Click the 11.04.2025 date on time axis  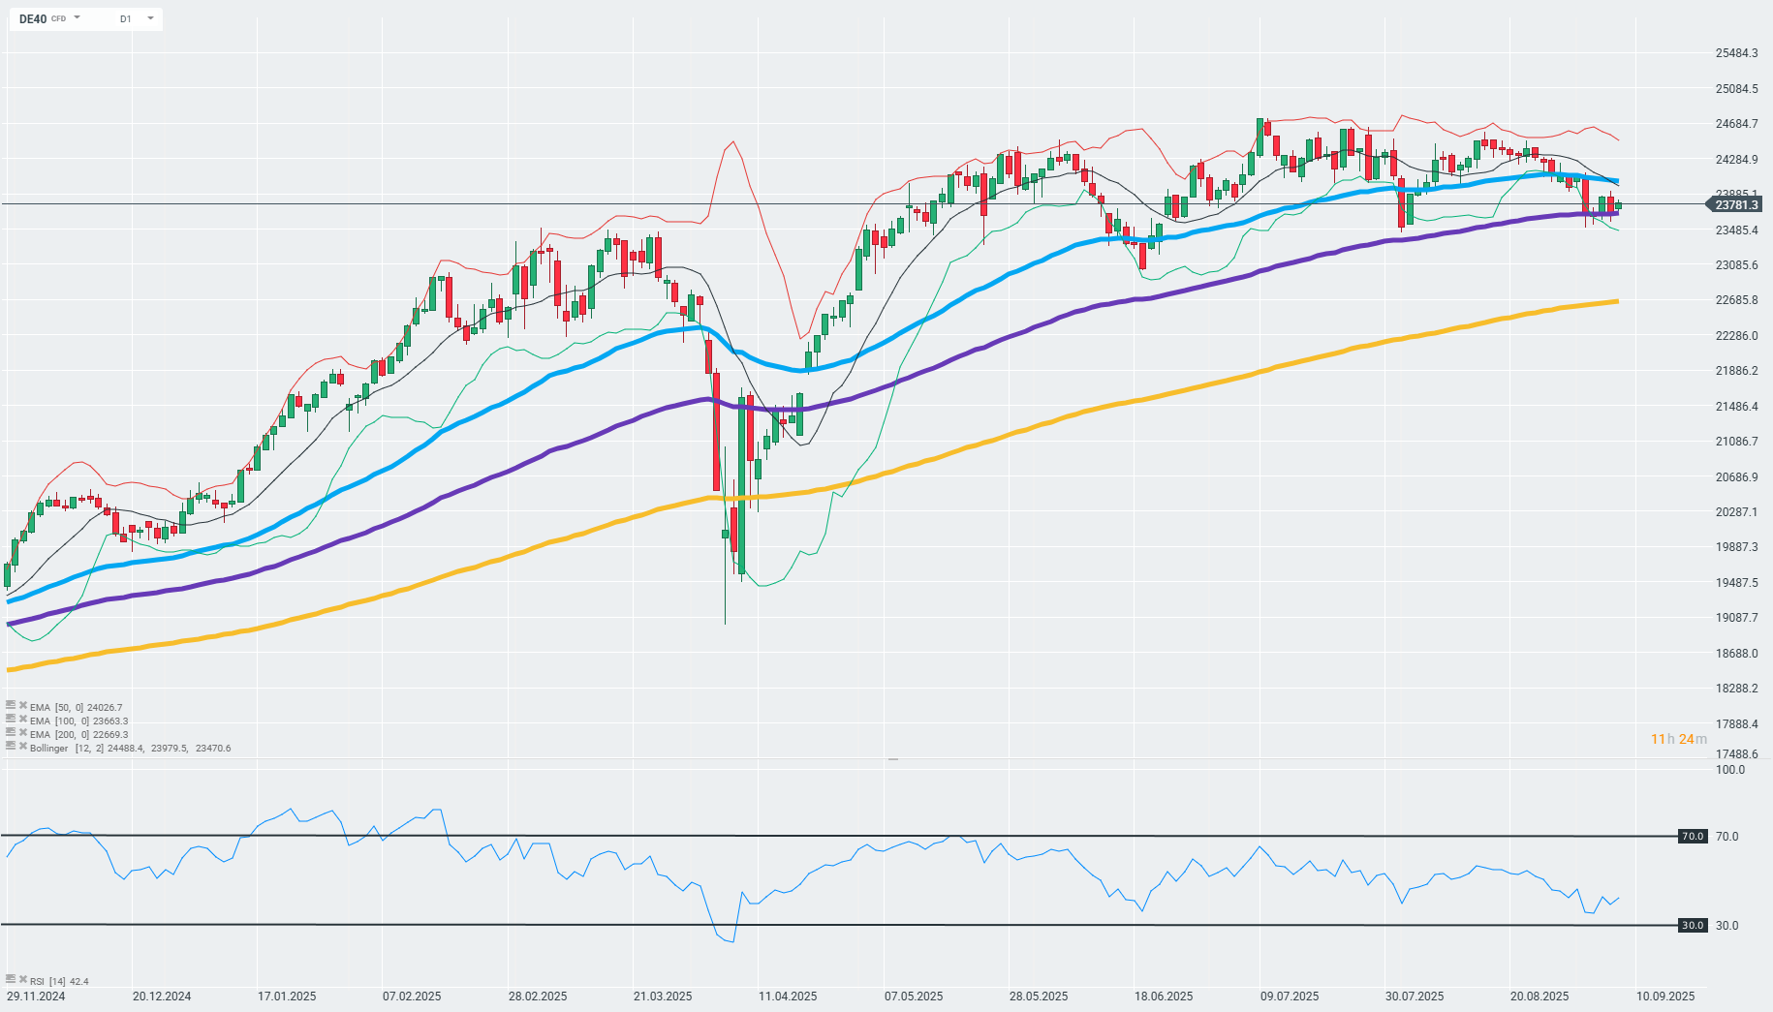[788, 997]
